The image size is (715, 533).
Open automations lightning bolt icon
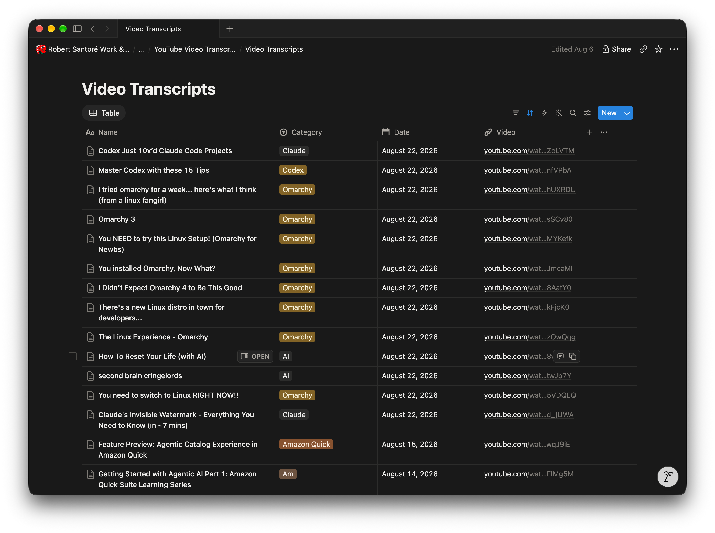(544, 113)
